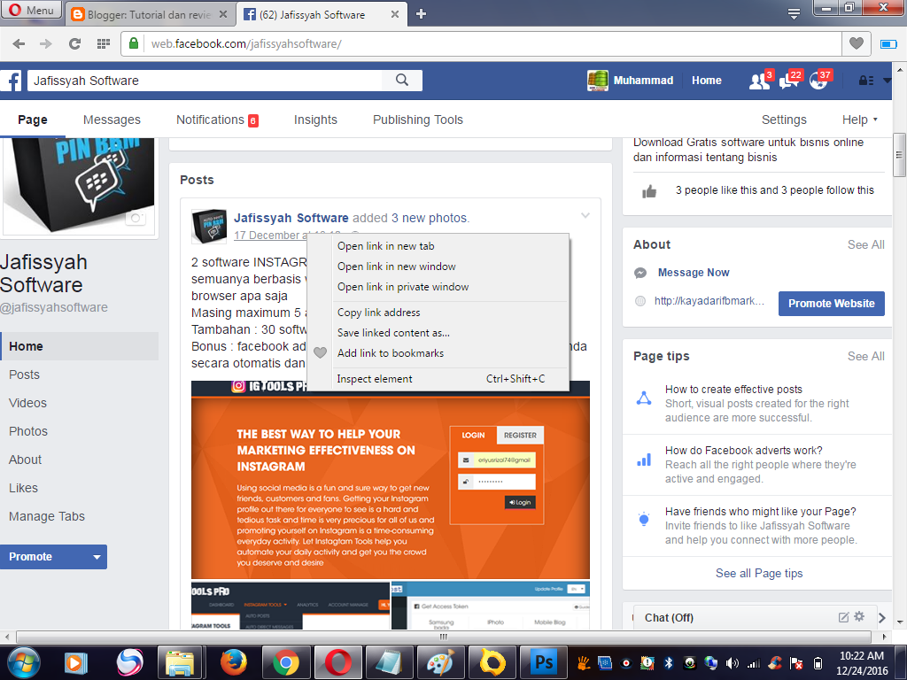The image size is (907, 680).
Task: Open Windows Start button
Action: (24, 662)
